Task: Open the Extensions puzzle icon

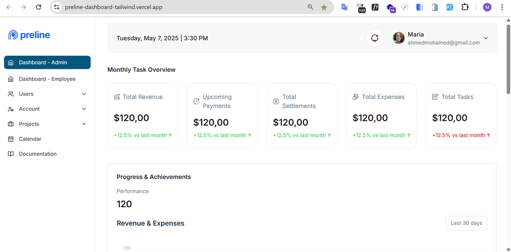Action: (465, 7)
